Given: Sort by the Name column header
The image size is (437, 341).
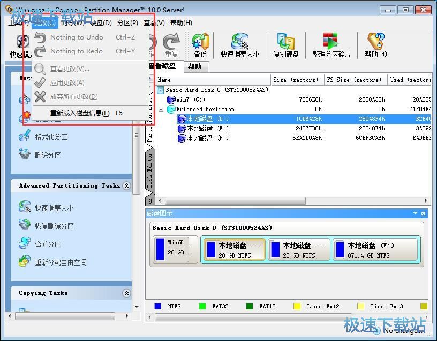Looking at the screenshot, I should [213, 80].
